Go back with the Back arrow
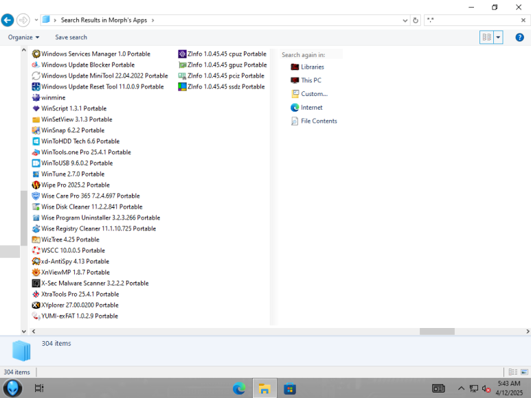 coord(8,20)
